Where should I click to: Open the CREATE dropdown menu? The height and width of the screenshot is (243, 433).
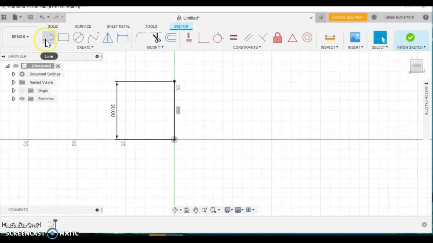[x=85, y=47]
